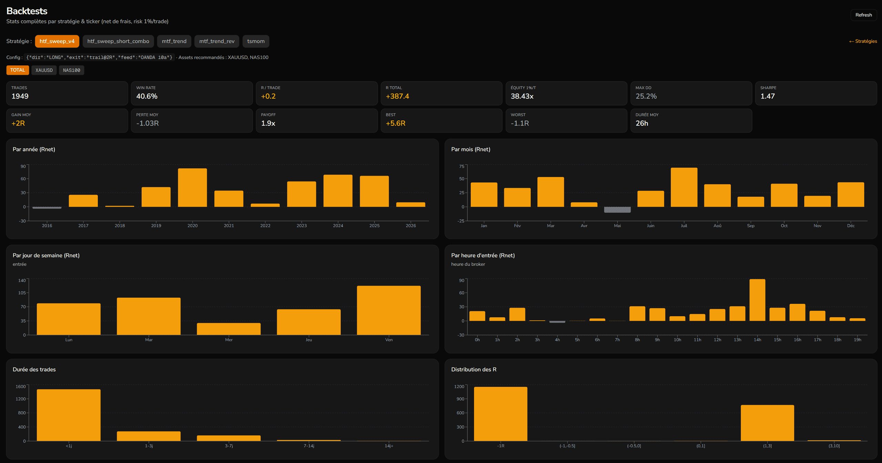
Task: Click the Refresh button
Action: point(863,15)
